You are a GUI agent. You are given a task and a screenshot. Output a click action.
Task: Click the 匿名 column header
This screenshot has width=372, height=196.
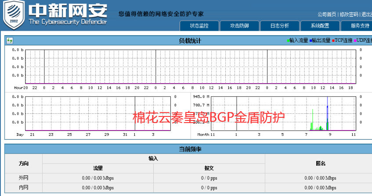(321, 163)
